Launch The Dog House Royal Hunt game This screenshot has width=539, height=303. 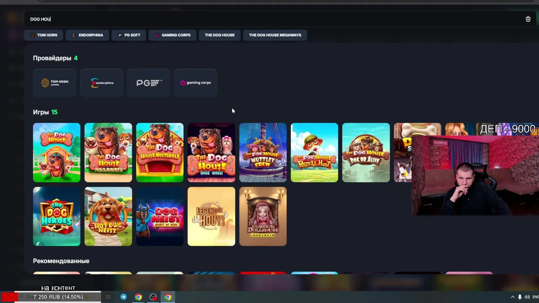tap(315, 152)
